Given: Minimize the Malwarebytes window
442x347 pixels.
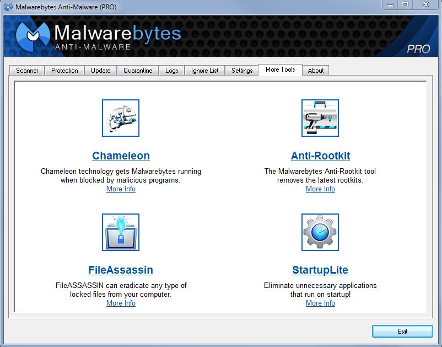Looking at the screenshot, I should click(x=390, y=5).
